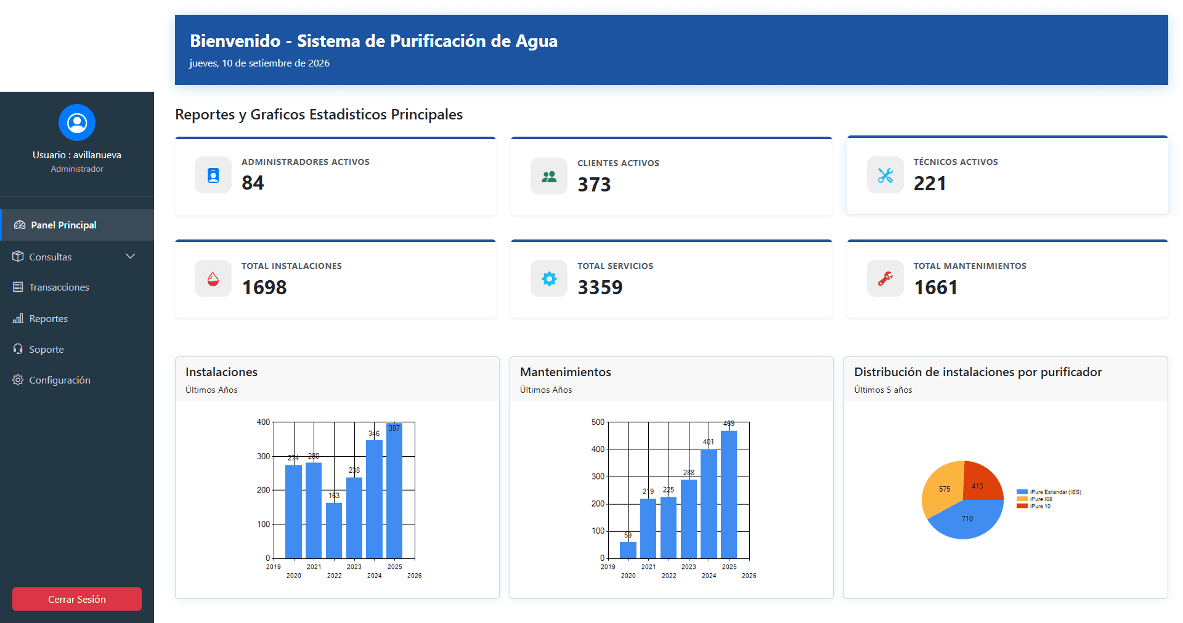Click the Técnicos Activos value 221

coord(930,183)
